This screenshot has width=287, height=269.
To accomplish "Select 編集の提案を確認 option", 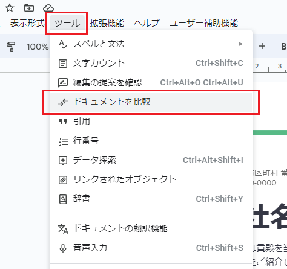I will click(151, 82).
